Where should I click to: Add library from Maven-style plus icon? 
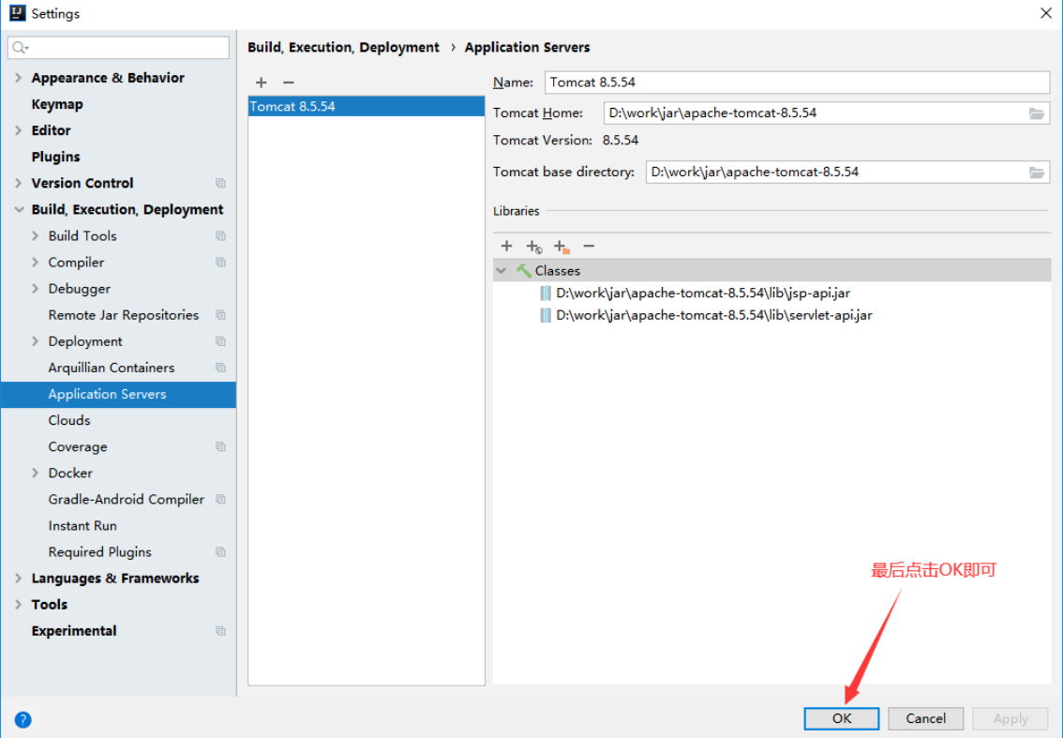[534, 247]
